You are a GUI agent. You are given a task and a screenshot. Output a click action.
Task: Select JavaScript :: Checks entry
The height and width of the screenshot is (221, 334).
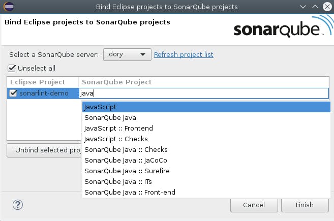pyautogui.click(x=206, y=139)
